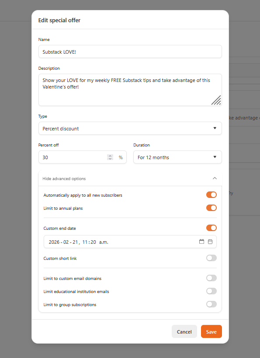Click the calendar icon in end date field

201,242
